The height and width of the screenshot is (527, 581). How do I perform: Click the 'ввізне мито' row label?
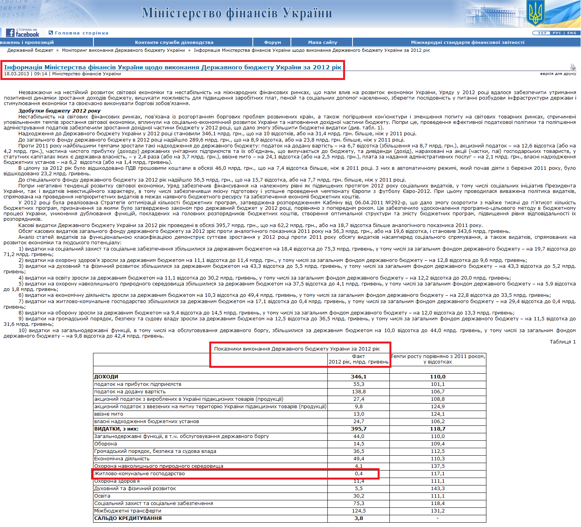[109, 414]
